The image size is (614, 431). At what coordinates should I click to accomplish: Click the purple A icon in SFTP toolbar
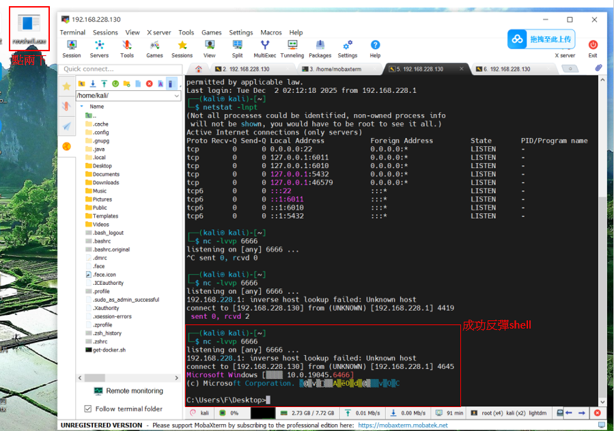click(x=161, y=83)
